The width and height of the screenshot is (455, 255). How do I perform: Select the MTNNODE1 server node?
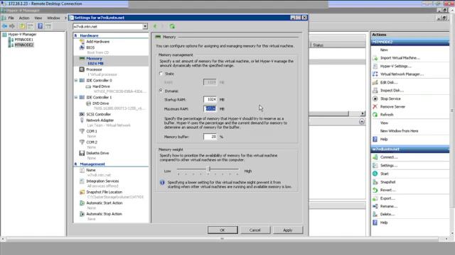pyautogui.click(x=23, y=40)
